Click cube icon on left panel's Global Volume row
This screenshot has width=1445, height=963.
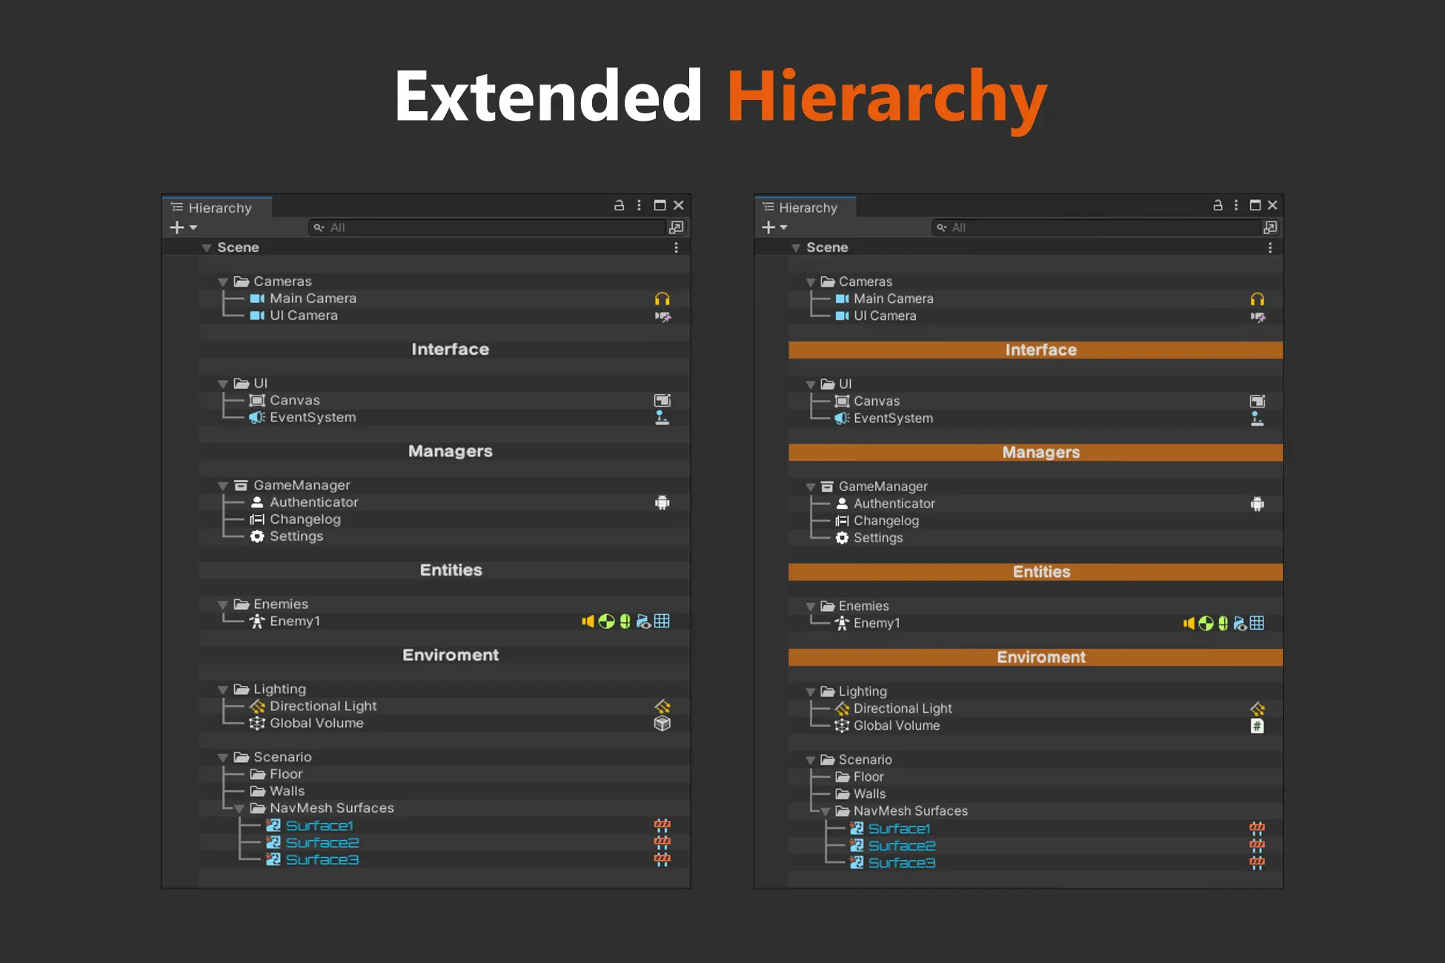tap(662, 723)
